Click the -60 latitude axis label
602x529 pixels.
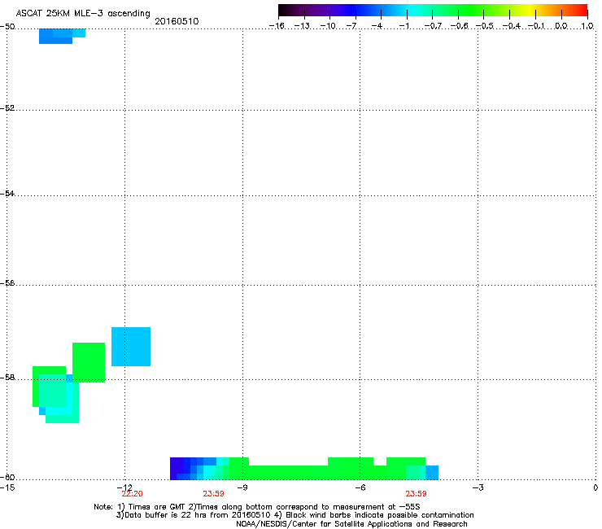(x=7, y=477)
